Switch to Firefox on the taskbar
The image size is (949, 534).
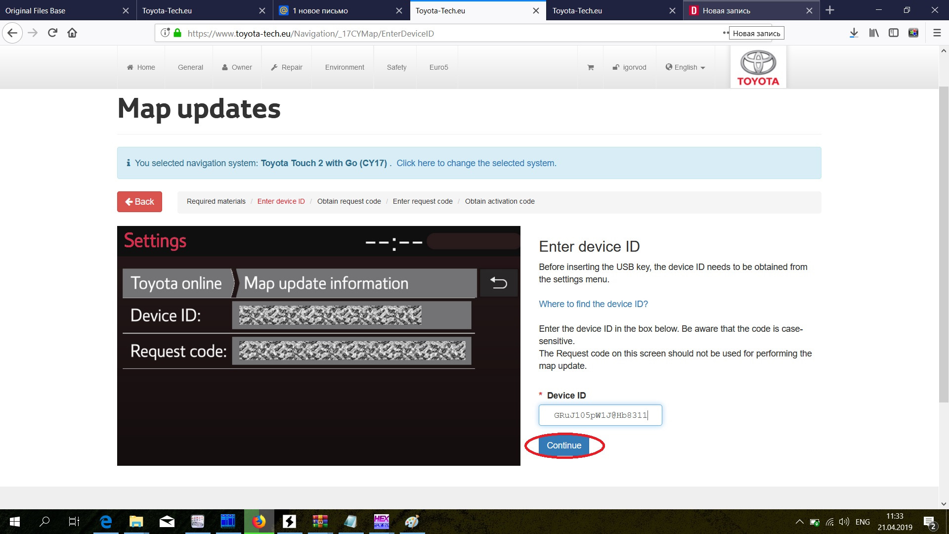(x=259, y=522)
